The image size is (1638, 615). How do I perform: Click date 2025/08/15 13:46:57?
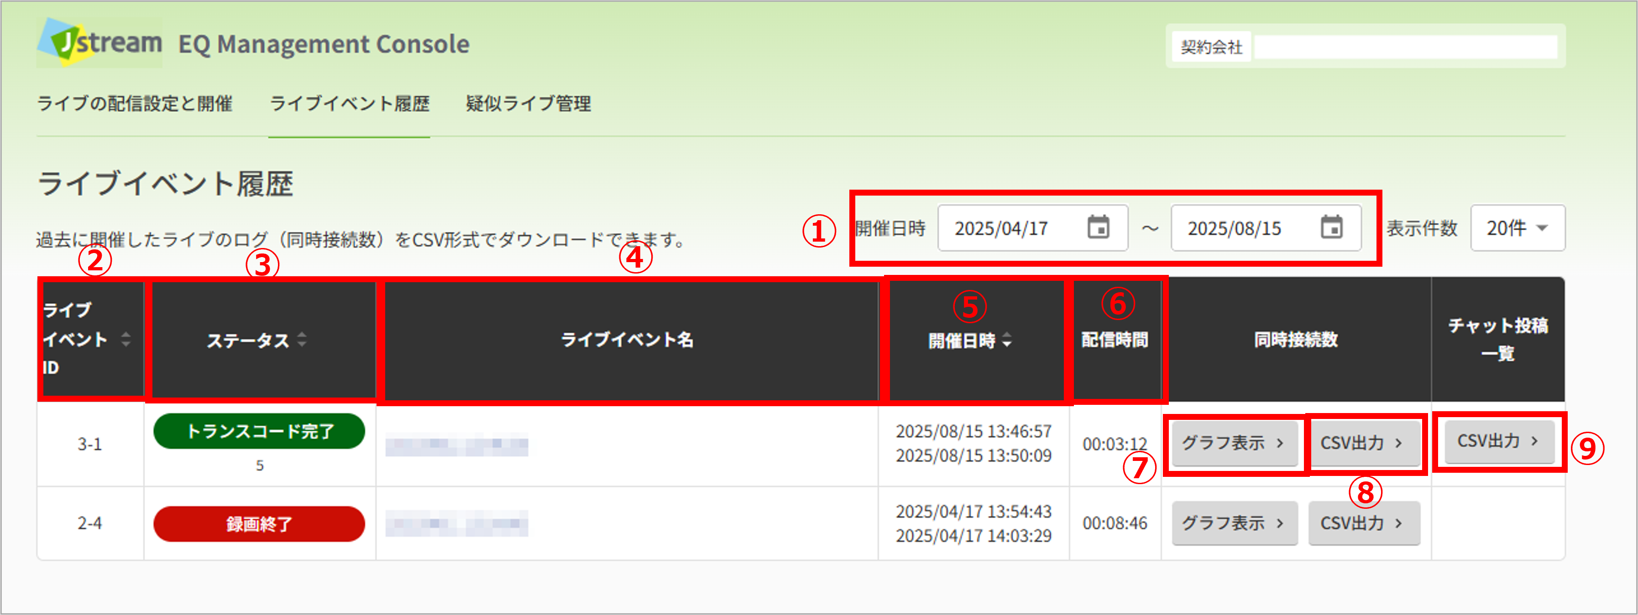point(973,431)
